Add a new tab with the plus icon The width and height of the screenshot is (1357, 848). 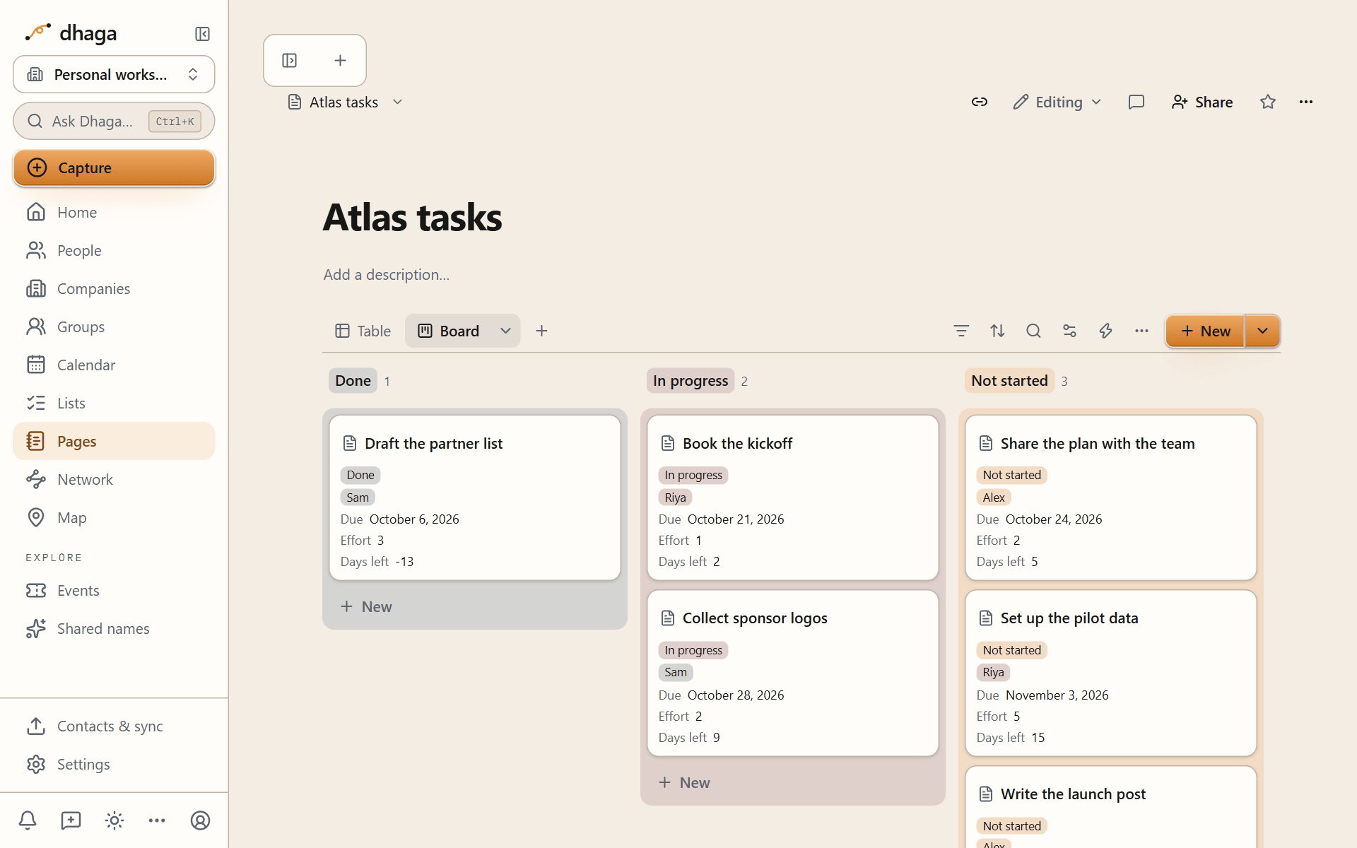coord(340,61)
